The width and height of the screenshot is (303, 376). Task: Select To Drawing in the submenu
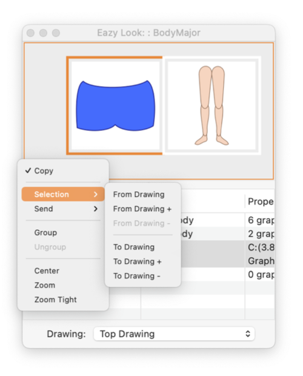[143, 247]
